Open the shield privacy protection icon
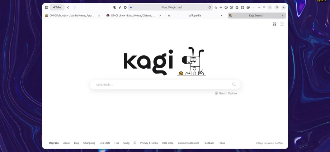 [x=115, y=8]
